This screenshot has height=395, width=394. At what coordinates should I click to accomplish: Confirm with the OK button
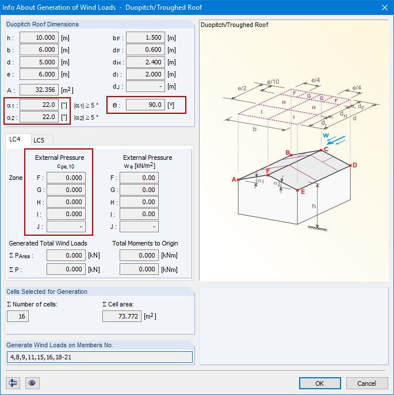[320, 383]
